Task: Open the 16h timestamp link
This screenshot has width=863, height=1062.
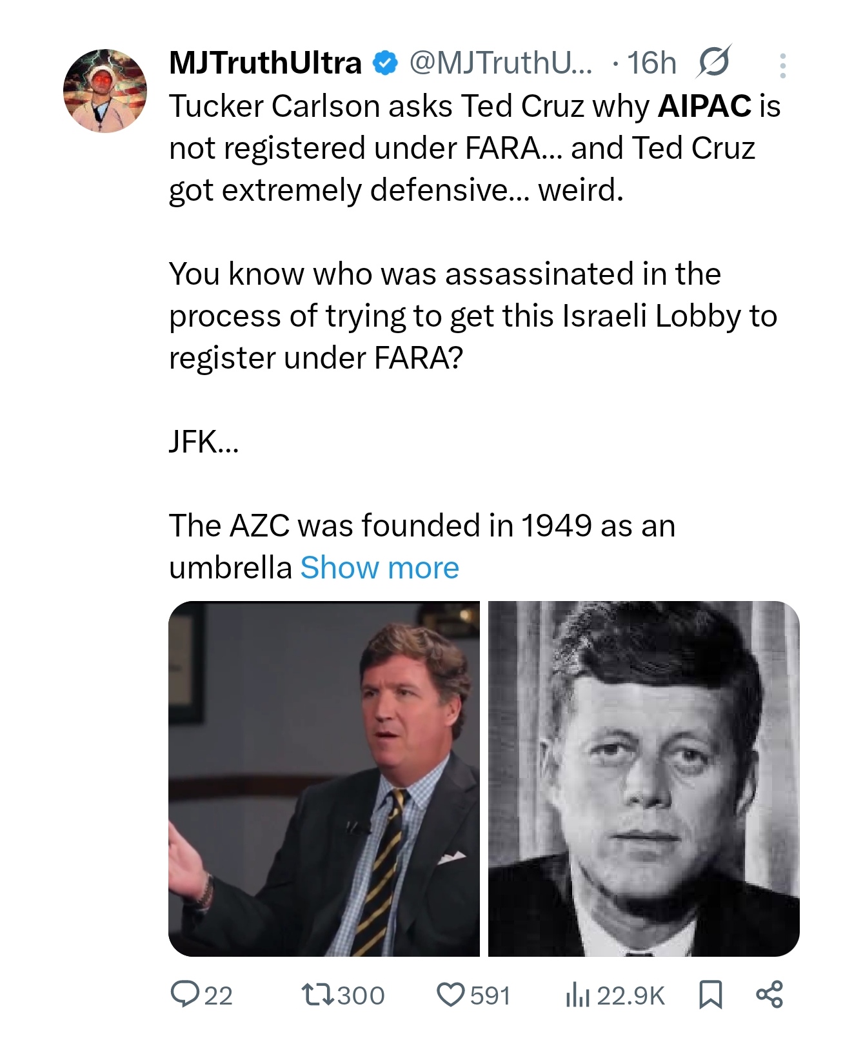Action: point(651,63)
